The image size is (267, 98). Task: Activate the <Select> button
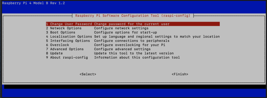click(88, 74)
